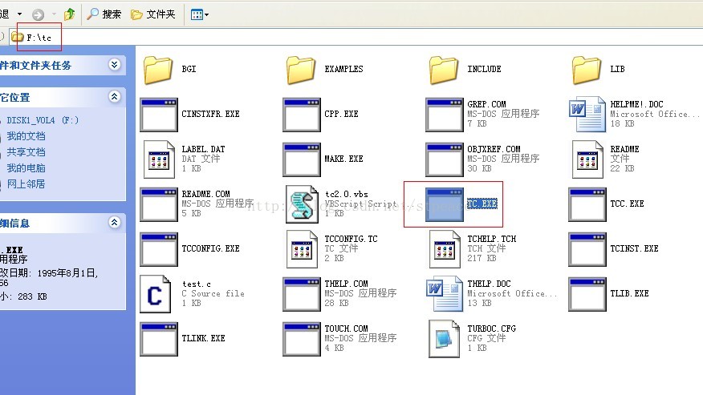Screen dimensions: 703x395
Task: Open the INCLUDE folder
Action: click(444, 70)
